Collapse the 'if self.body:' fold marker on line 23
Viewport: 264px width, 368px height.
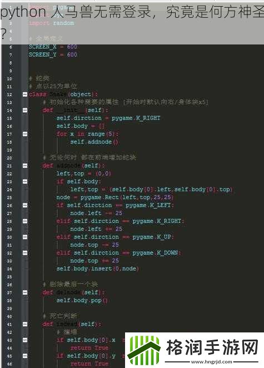(x=25, y=181)
